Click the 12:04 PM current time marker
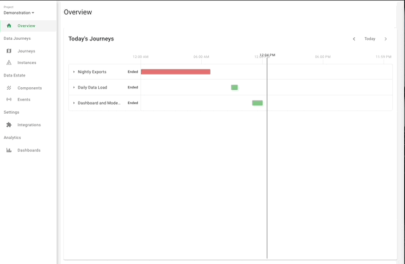 (267, 56)
